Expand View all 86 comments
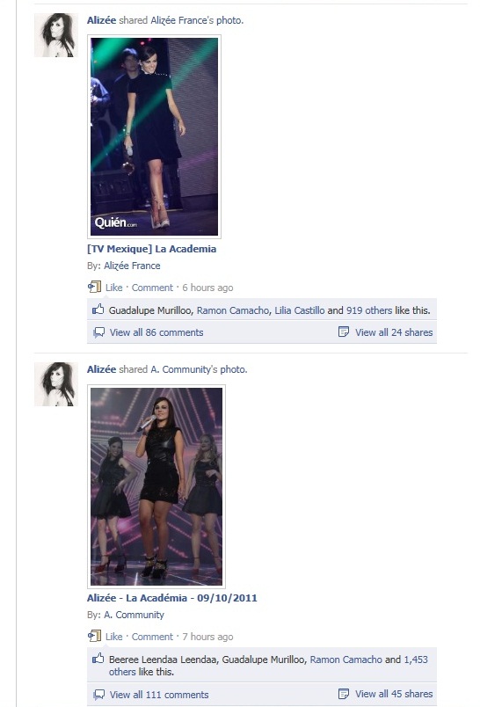This screenshot has width=480, height=707. 156,332
